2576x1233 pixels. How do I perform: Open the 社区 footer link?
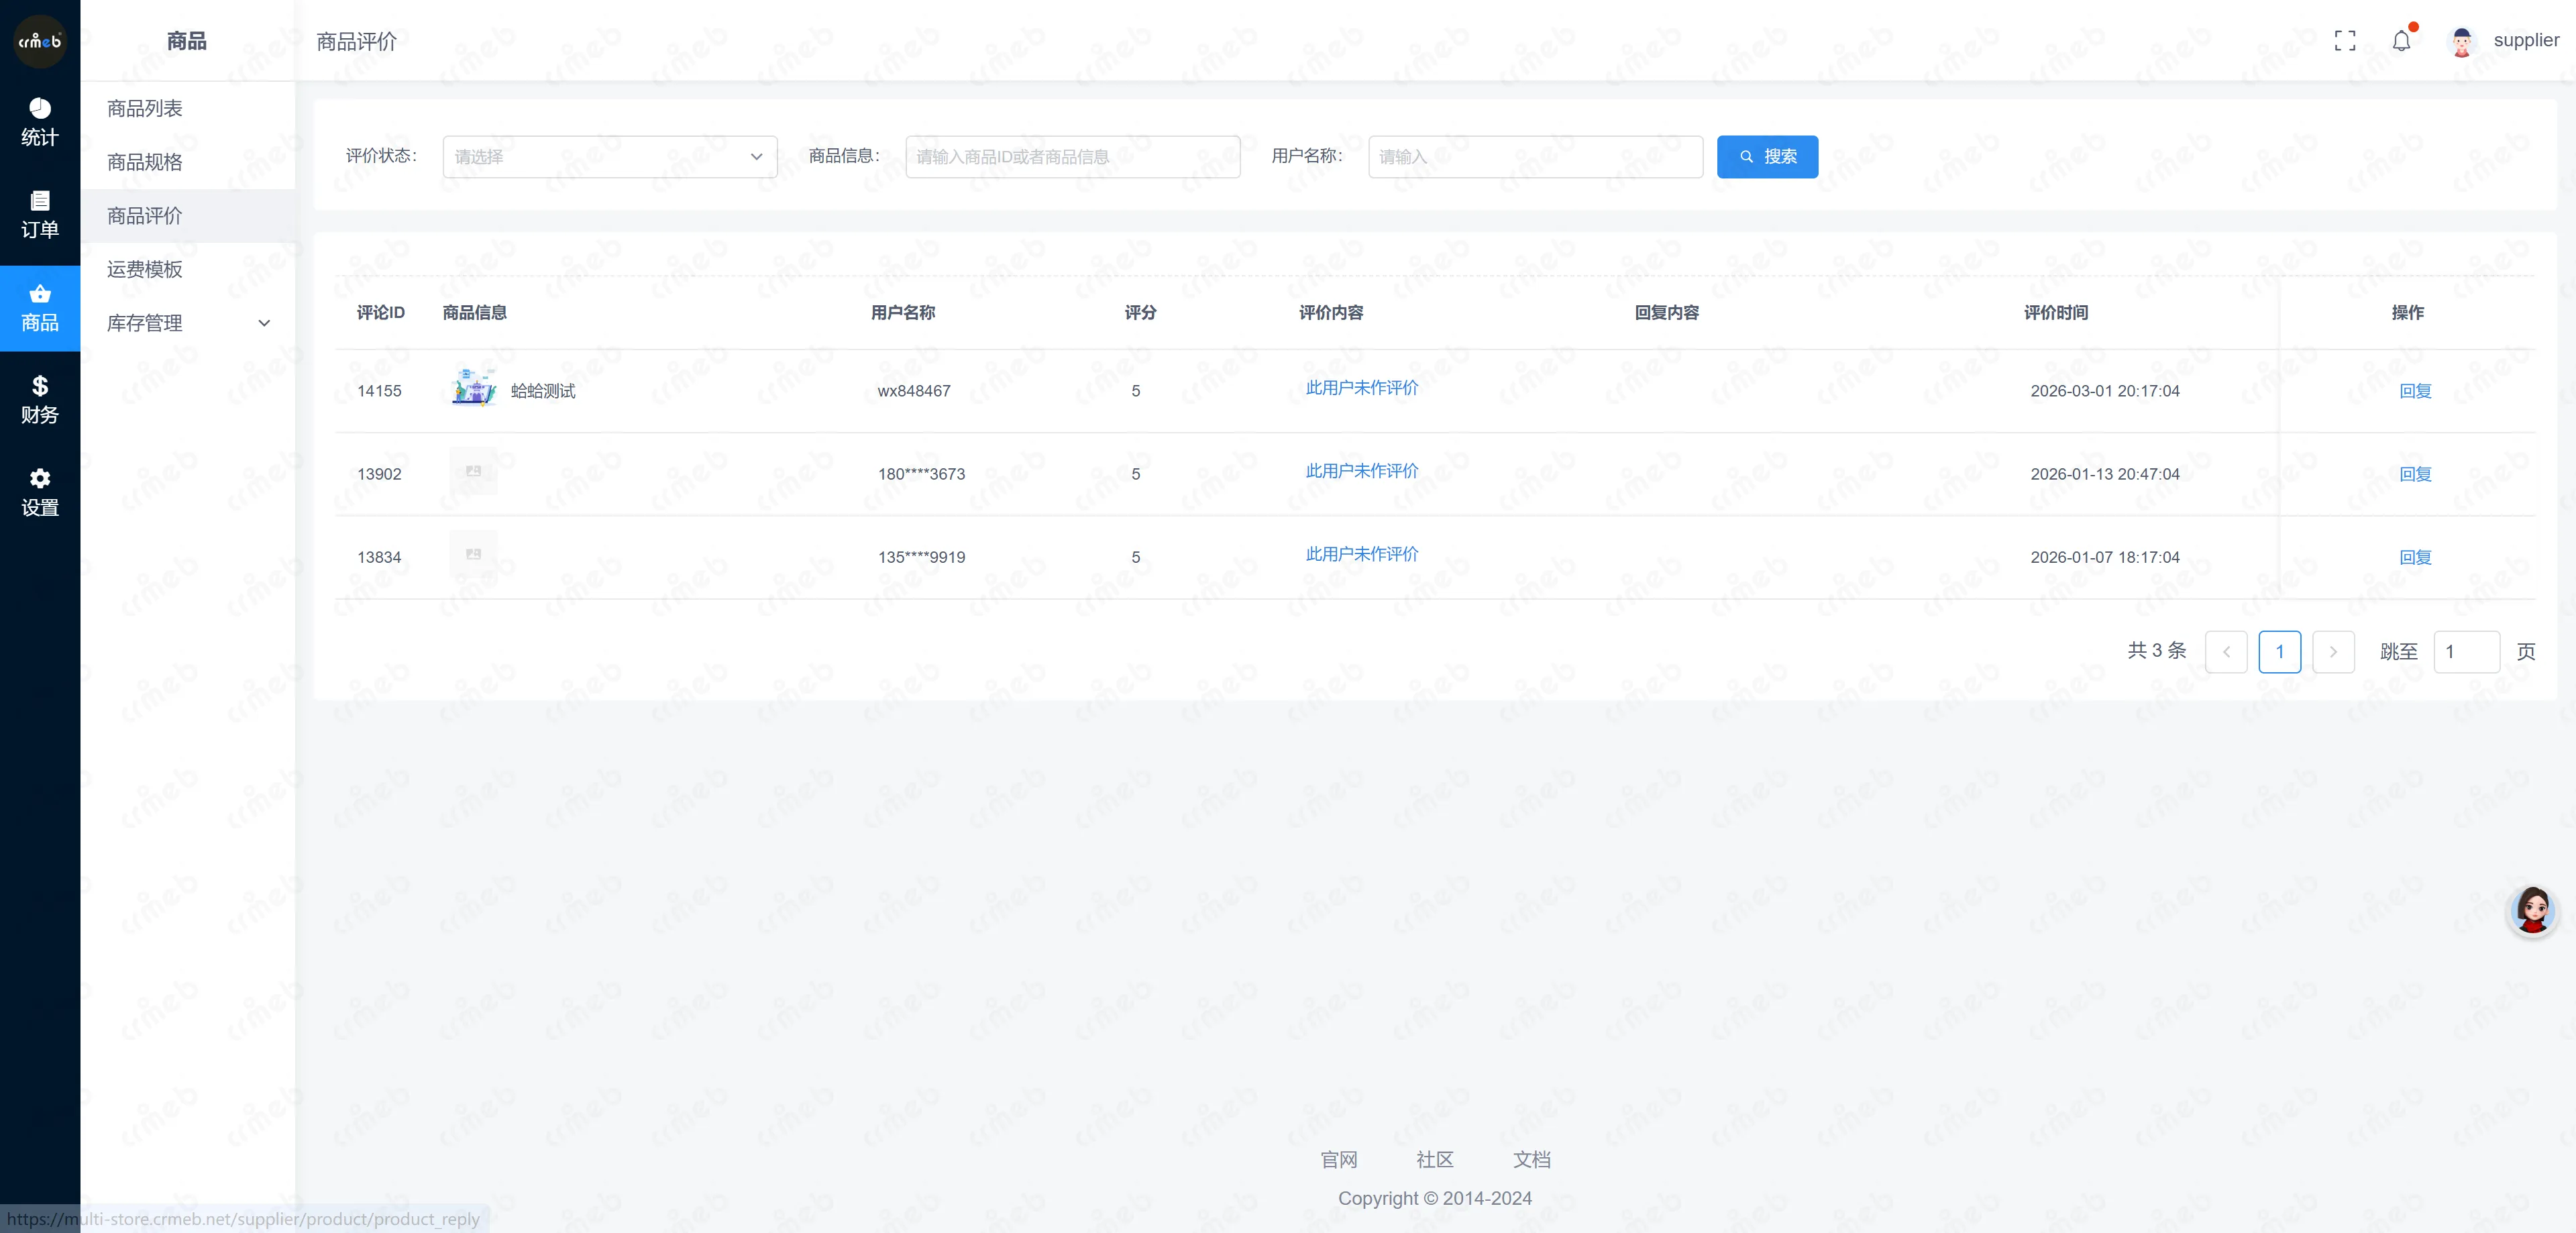pyautogui.click(x=1435, y=1160)
